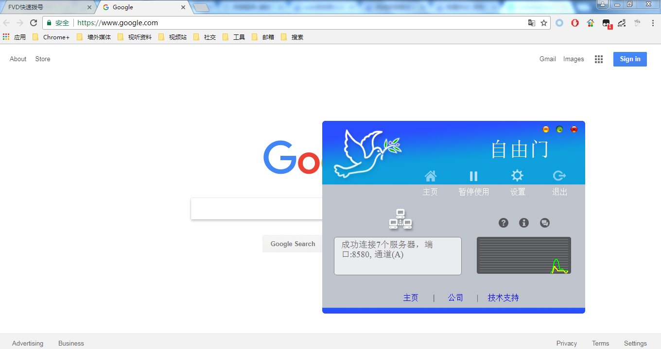Open the chat feedback bubble icon in Freegate
The width and height of the screenshot is (661, 349).
[x=545, y=223]
